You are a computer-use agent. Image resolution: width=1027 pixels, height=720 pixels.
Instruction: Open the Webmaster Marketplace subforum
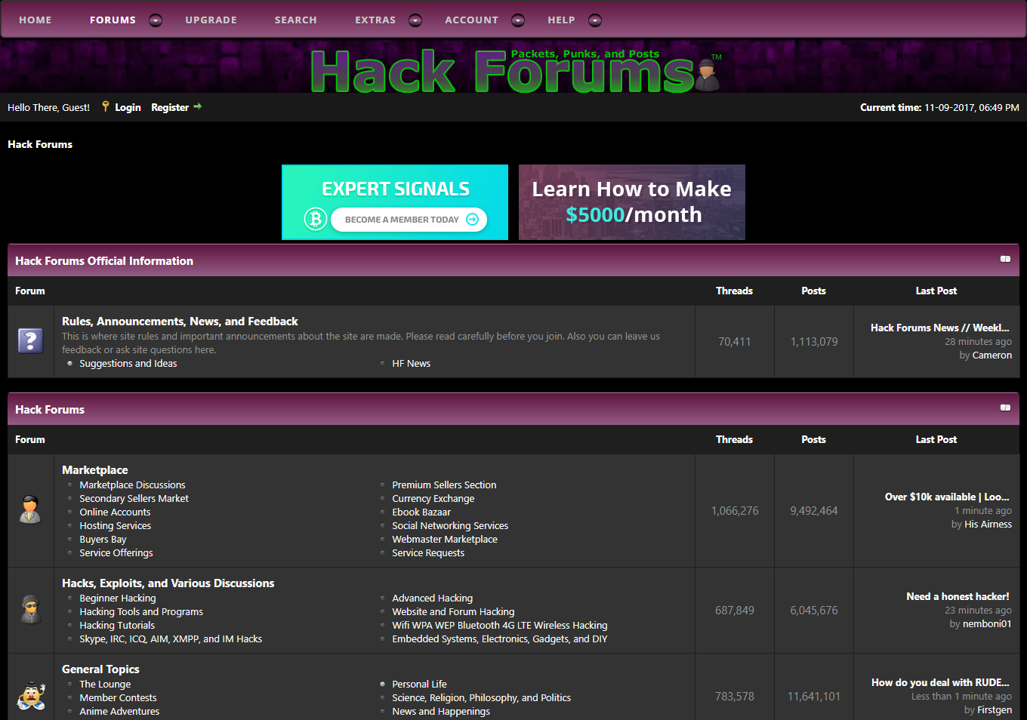click(x=445, y=540)
